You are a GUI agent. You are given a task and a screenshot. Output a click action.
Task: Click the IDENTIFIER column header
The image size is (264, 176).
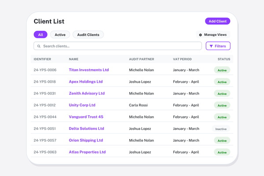tap(42, 59)
